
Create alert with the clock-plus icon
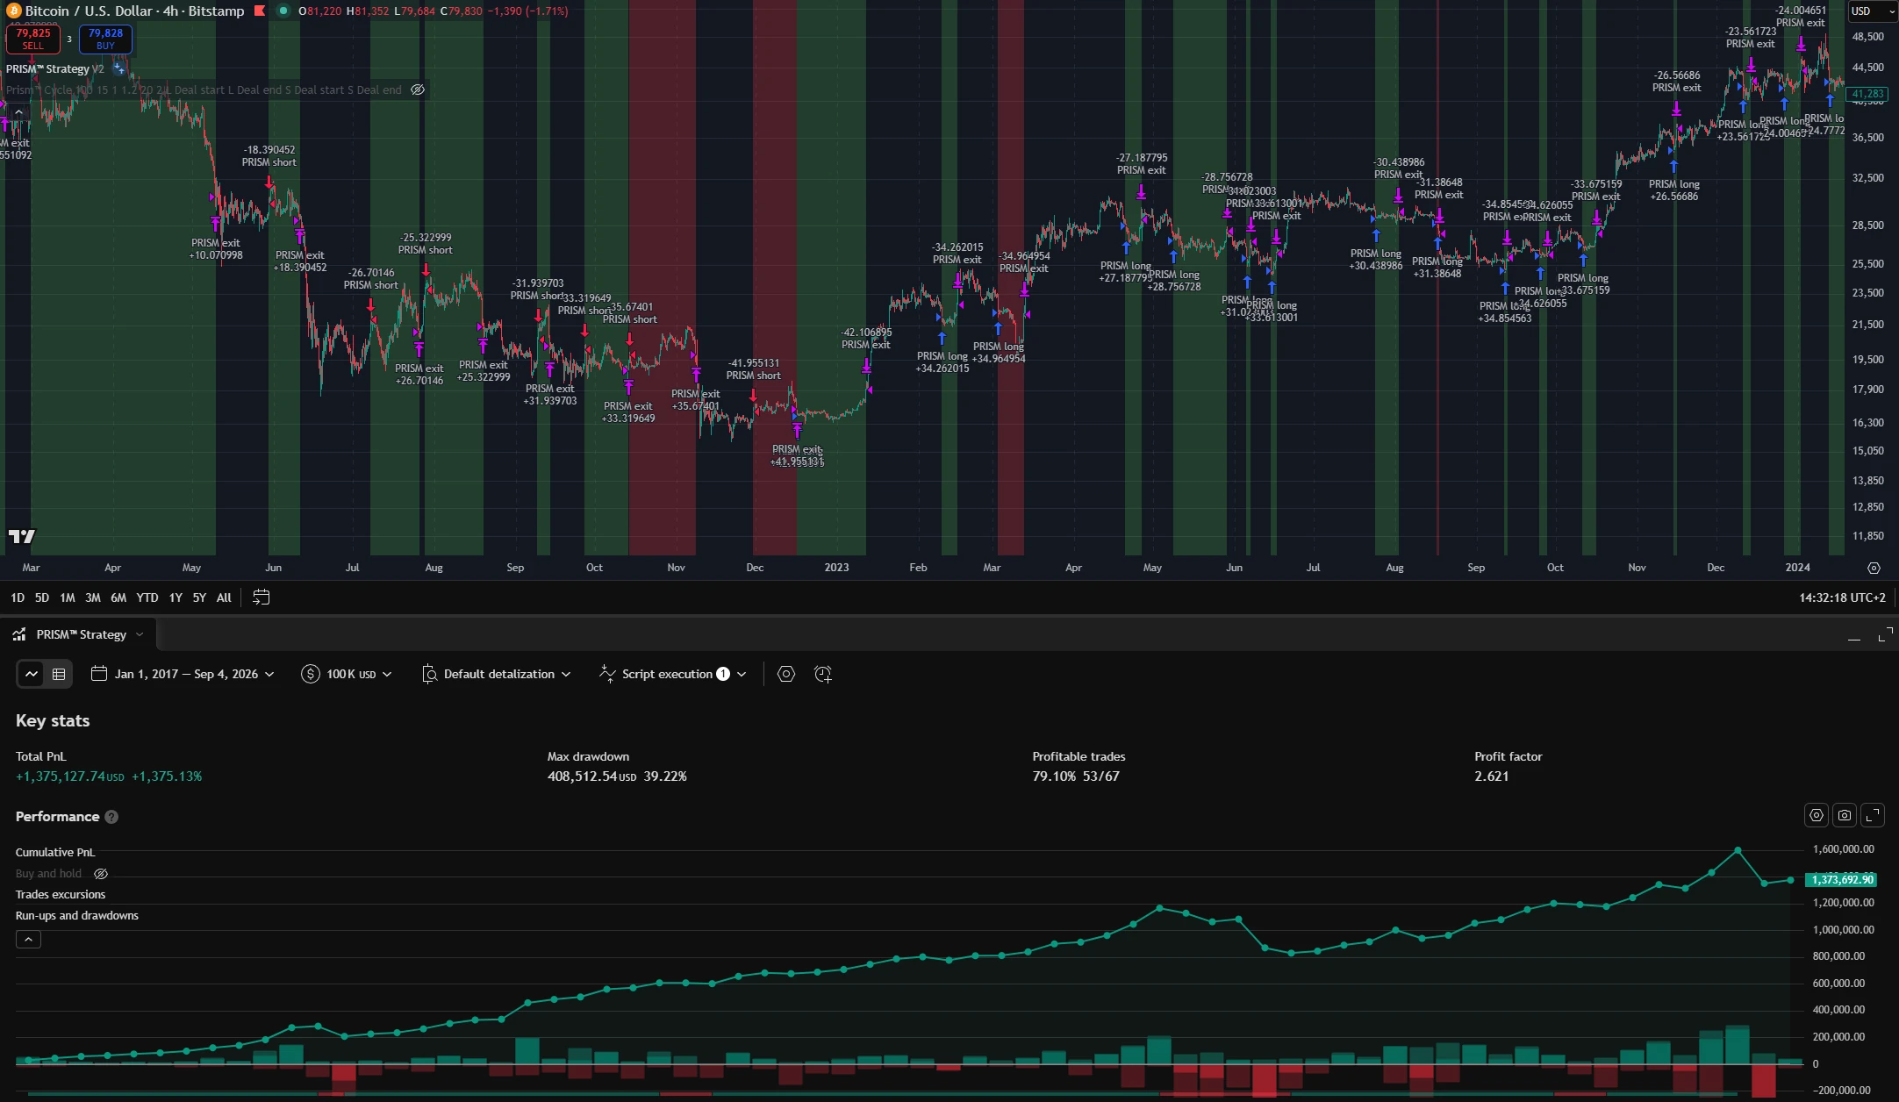pyautogui.click(x=823, y=674)
